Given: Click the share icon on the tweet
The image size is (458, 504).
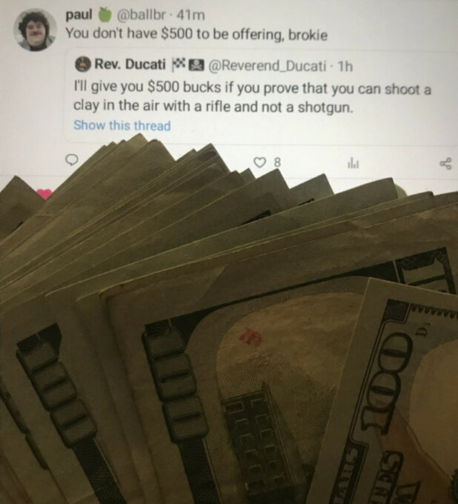Looking at the screenshot, I should pos(446,164).
